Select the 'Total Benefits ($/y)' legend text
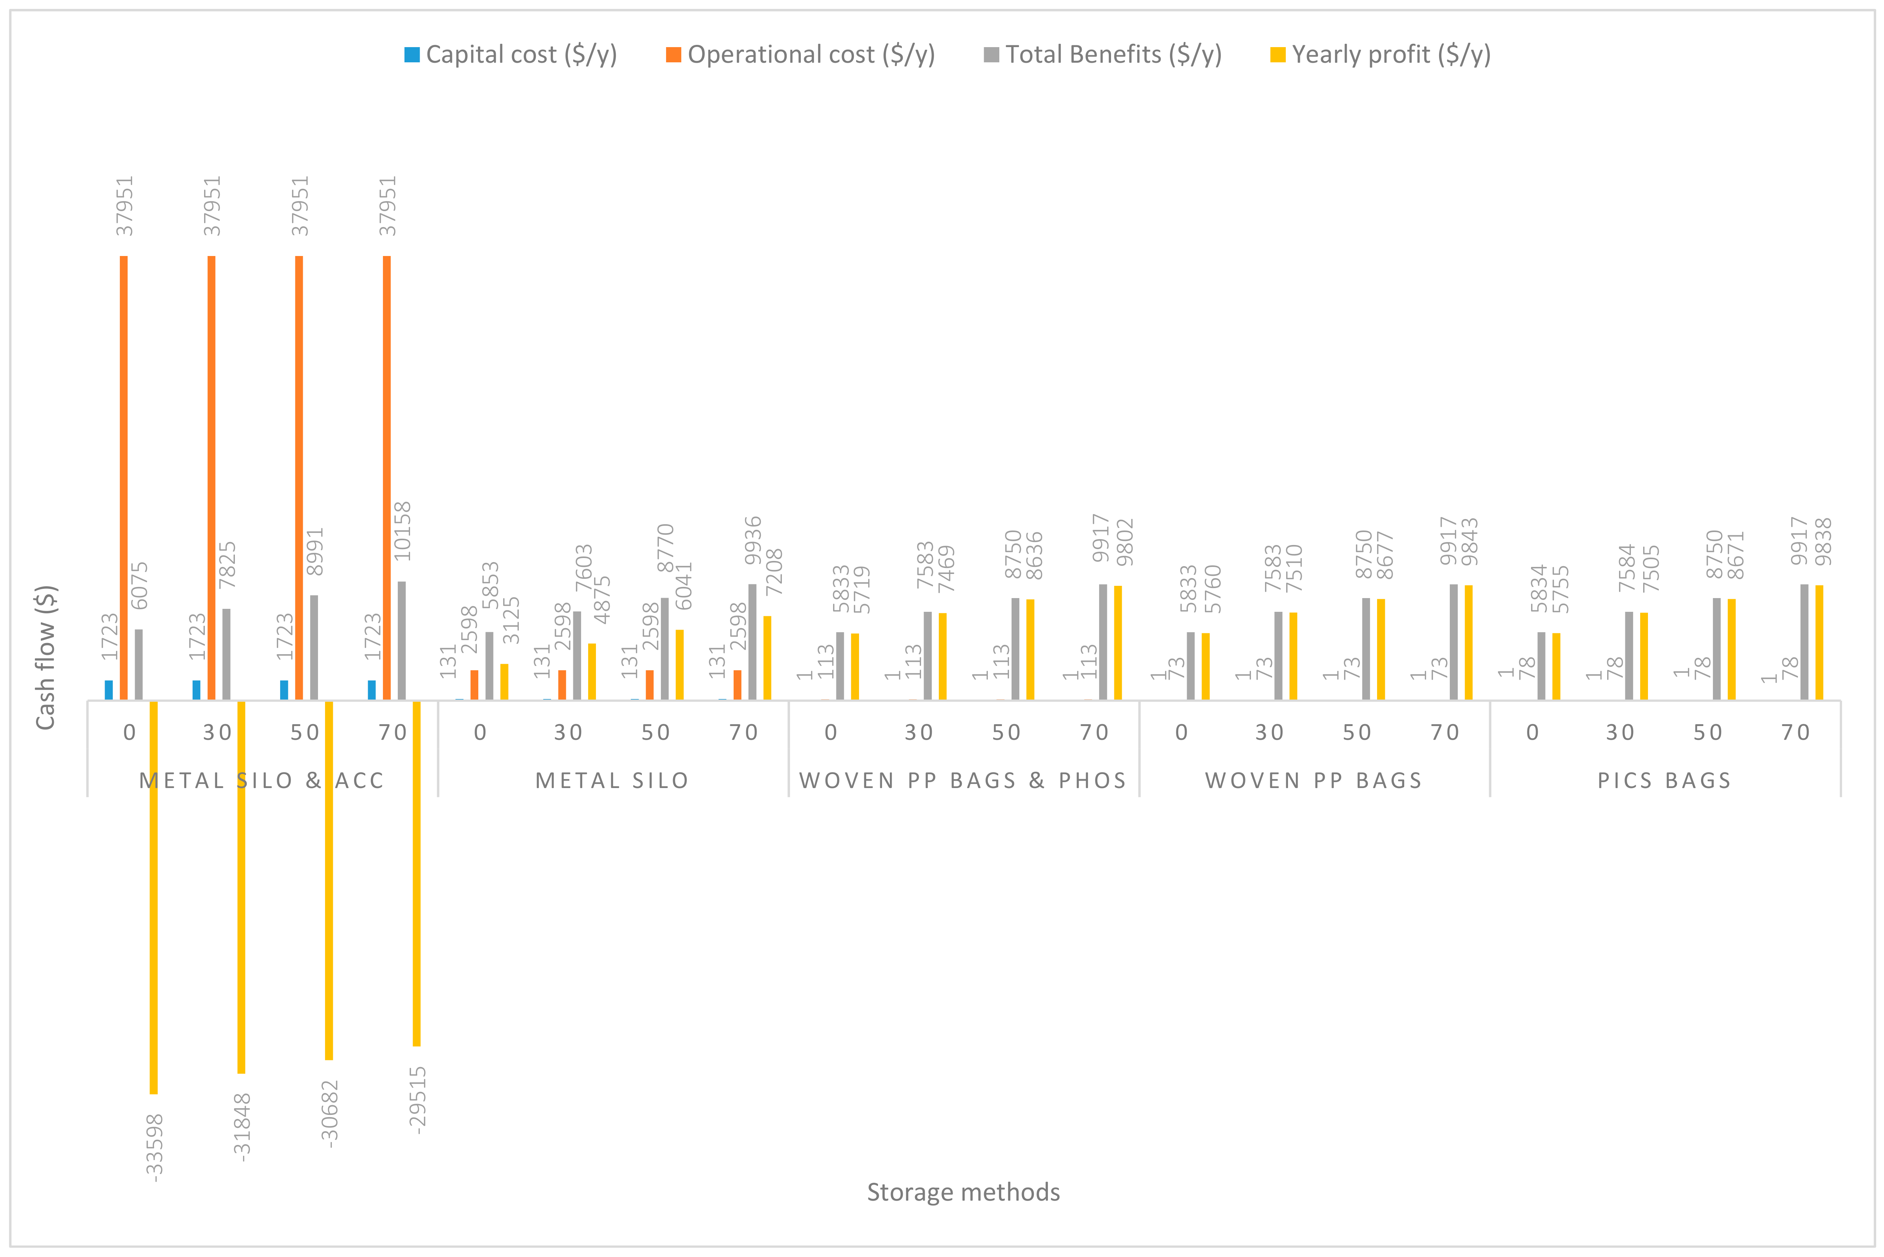Screen dimensions: 1884x1257 [1114, 55]
